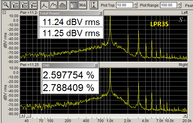Click the horizontal scrollbar thumb
The width and height of the screenshot is (193, 123).
(29, 115)
